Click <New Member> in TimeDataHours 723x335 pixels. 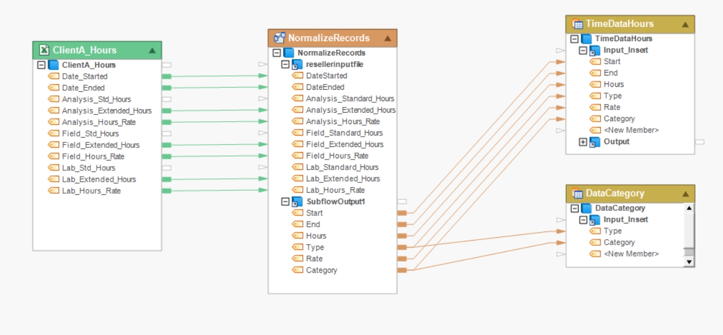[x=631, y=130]
